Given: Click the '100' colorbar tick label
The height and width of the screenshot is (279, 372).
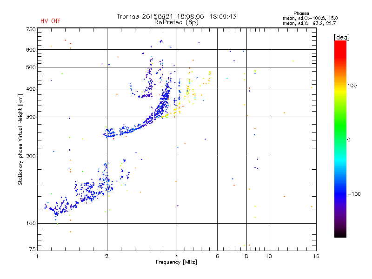Looking at the screenshot, I should pyautogui.click(x=352, y=86).
